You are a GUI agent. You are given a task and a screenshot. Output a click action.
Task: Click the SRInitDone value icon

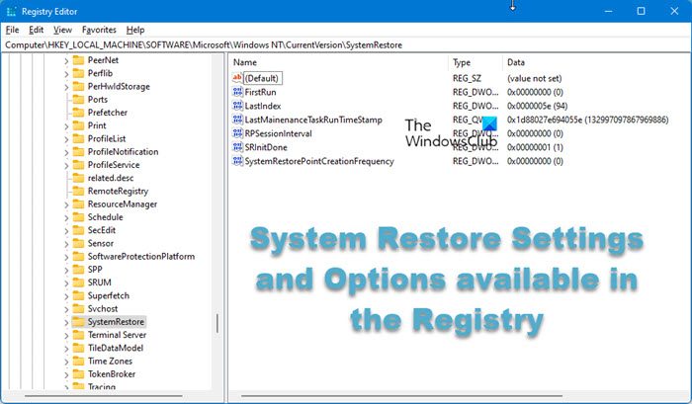tap(237, 147)
